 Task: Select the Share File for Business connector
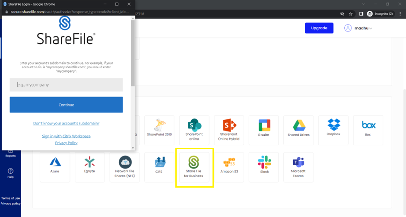tap(193, 167)
